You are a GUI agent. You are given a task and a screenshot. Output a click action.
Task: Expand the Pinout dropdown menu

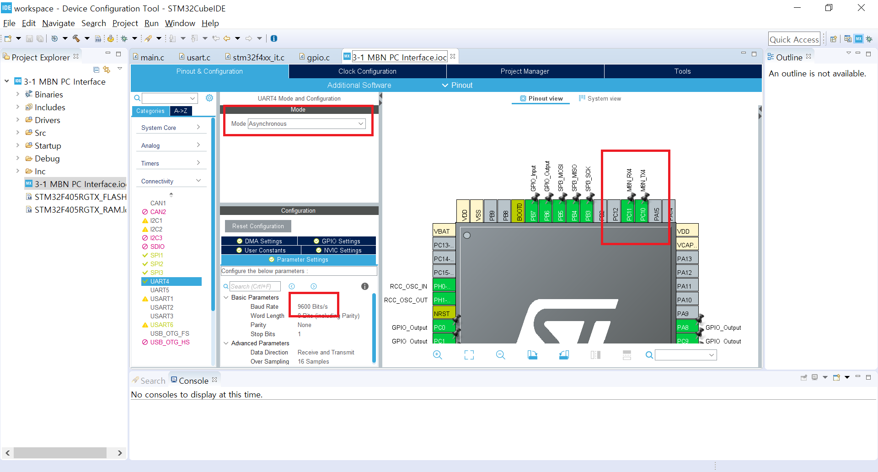[x=457, y=85]
